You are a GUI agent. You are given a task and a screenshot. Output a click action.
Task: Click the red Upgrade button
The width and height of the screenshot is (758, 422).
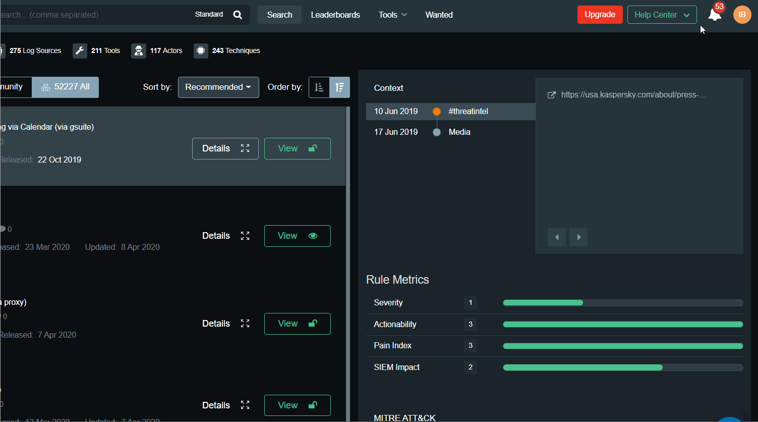pyautogui.click(x=600, y=15)
